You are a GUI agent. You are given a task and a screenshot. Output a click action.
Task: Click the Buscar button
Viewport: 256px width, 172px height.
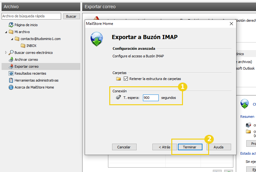[x=71, y=16]
